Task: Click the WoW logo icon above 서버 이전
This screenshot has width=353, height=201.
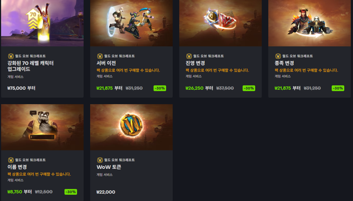Action: 100,56
